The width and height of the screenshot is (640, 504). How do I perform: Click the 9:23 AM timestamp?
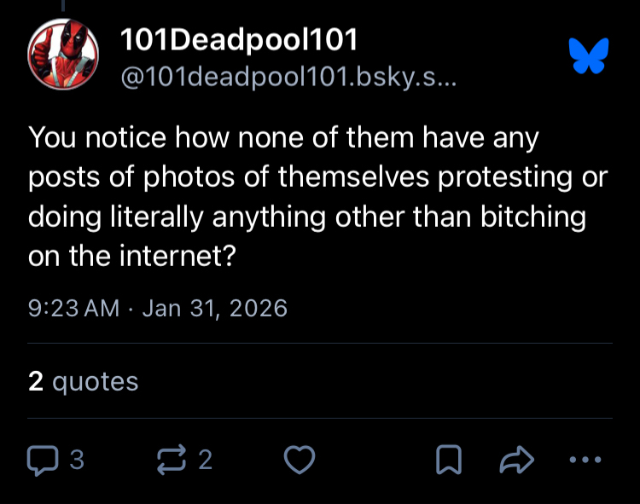pos(73,307)
